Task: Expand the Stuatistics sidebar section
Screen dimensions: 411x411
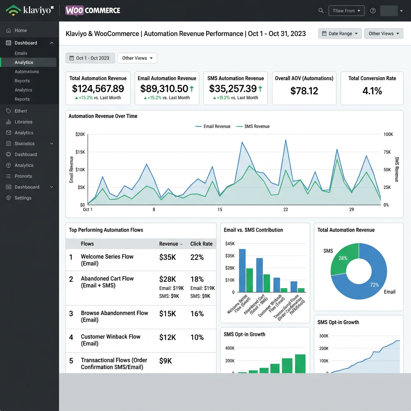Action: coord(52,143)
